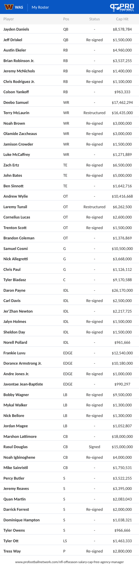Click Laremy Tunsil's Restructured status

click(x=95, y=207)
